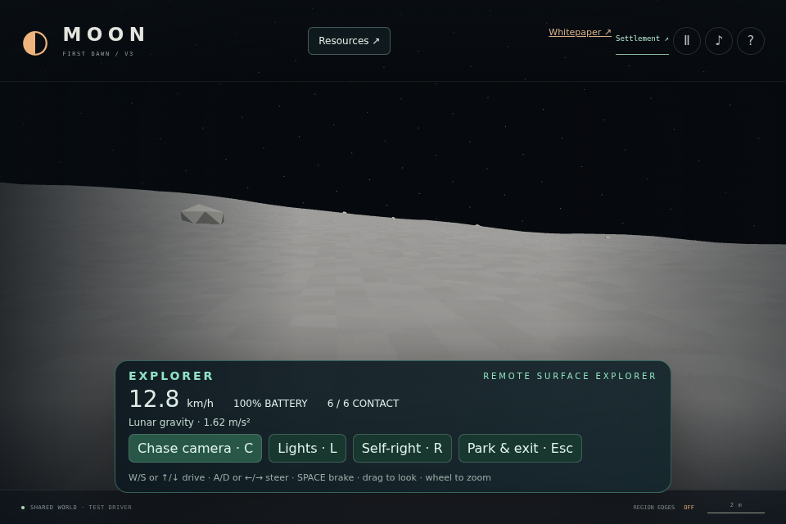Click the 6 / 6 CONTACT readout

coord(363,404)
